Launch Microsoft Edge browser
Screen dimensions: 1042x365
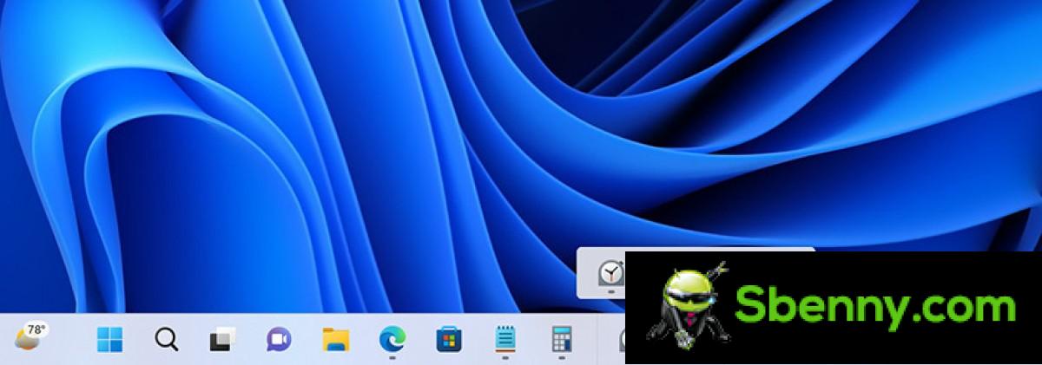392,339
